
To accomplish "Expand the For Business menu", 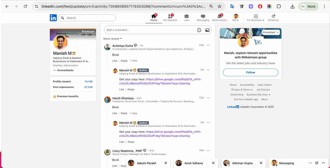I will click(x=256, y=18).
